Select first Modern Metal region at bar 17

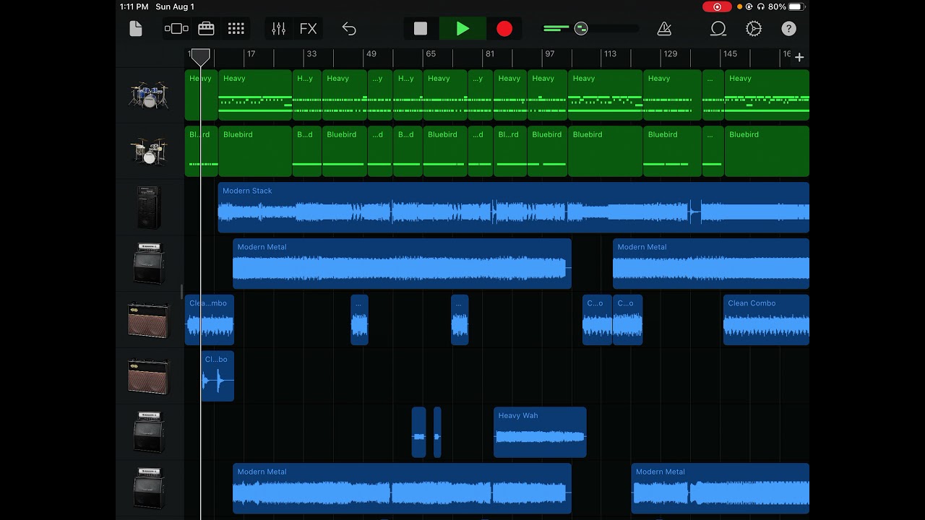(402, 264)
